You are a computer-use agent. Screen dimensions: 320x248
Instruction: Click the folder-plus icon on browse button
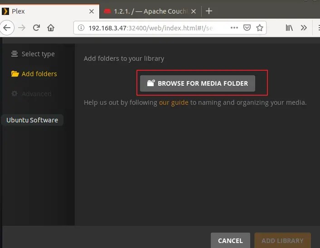[151, 83]
